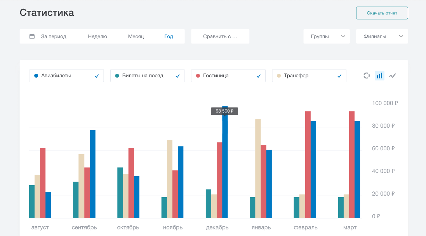This screenshot has width=426, height=236.
Task: Click the Скачать отчет button
Action: coord(382,13)
